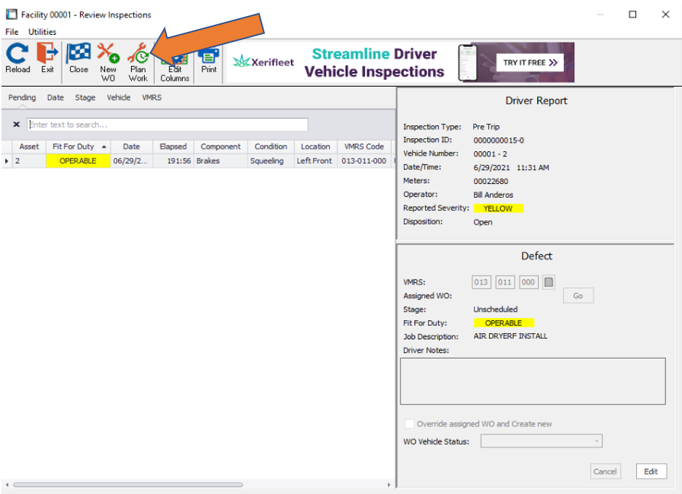Open the File menu
Screen dimensions: 682x494
coord(12,32)
